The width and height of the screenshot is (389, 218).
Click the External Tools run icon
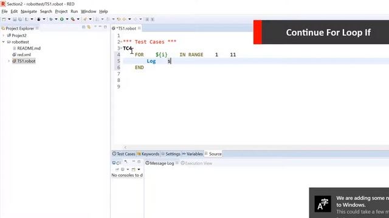(x=73, y=19)
